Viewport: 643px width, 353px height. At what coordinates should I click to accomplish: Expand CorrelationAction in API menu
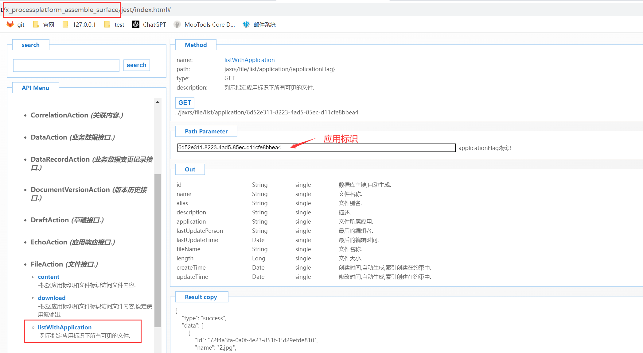pos(59,115)
